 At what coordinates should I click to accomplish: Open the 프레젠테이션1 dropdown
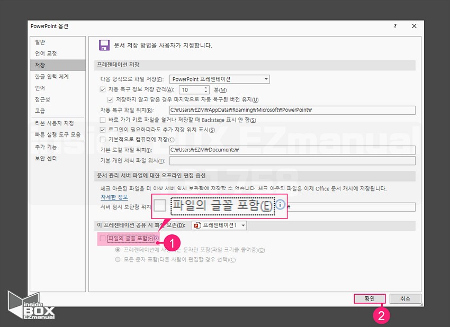pyautogui.click(x=219, y=225)
